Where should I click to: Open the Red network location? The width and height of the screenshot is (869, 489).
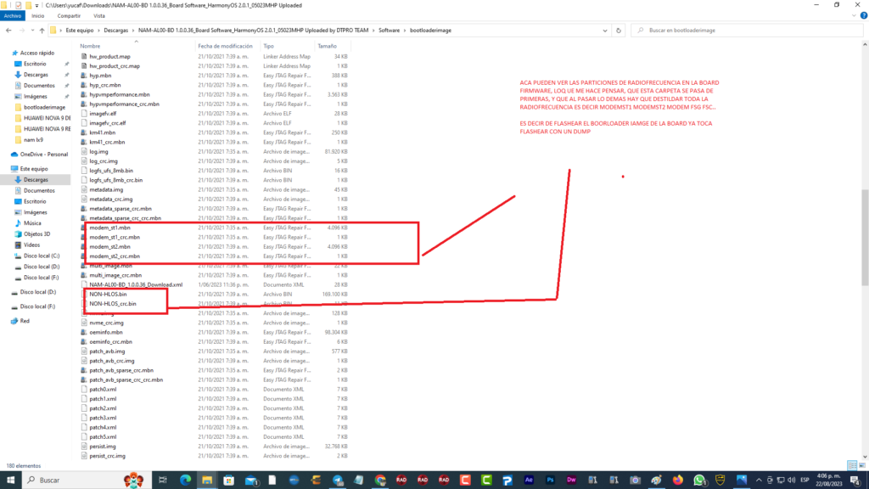(x=25, y=321)
